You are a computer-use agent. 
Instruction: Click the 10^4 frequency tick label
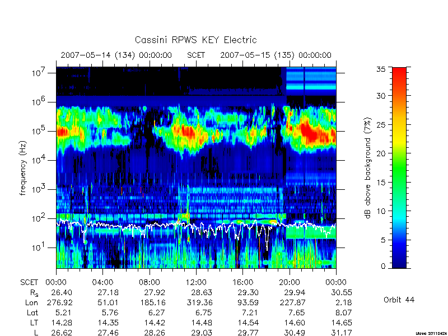tap(39, 160)
